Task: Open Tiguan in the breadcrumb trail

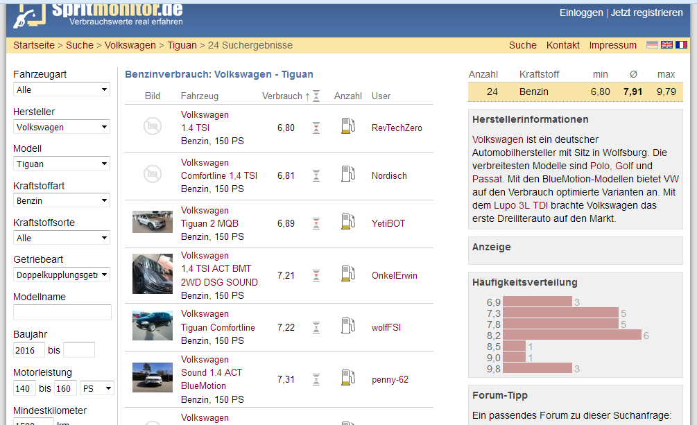Action: 182,45
